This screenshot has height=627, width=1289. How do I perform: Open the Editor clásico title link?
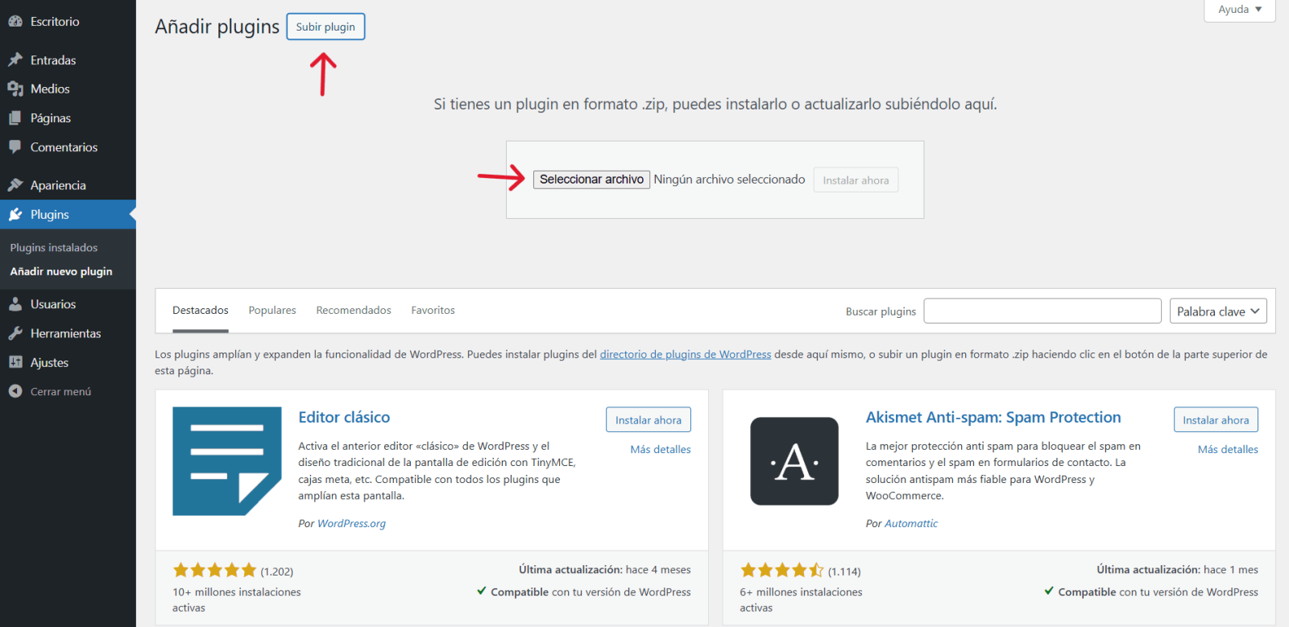(x=344, y=418)
